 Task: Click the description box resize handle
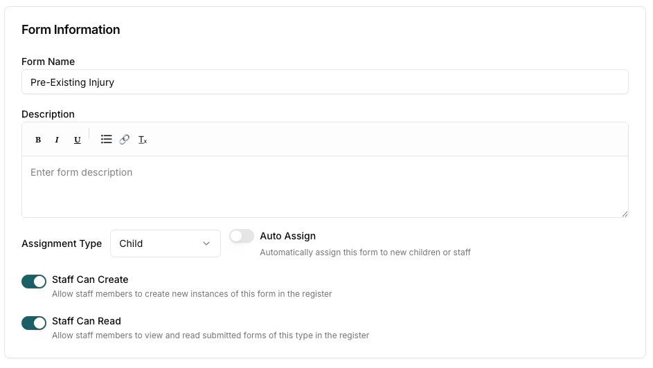(625, 214)
